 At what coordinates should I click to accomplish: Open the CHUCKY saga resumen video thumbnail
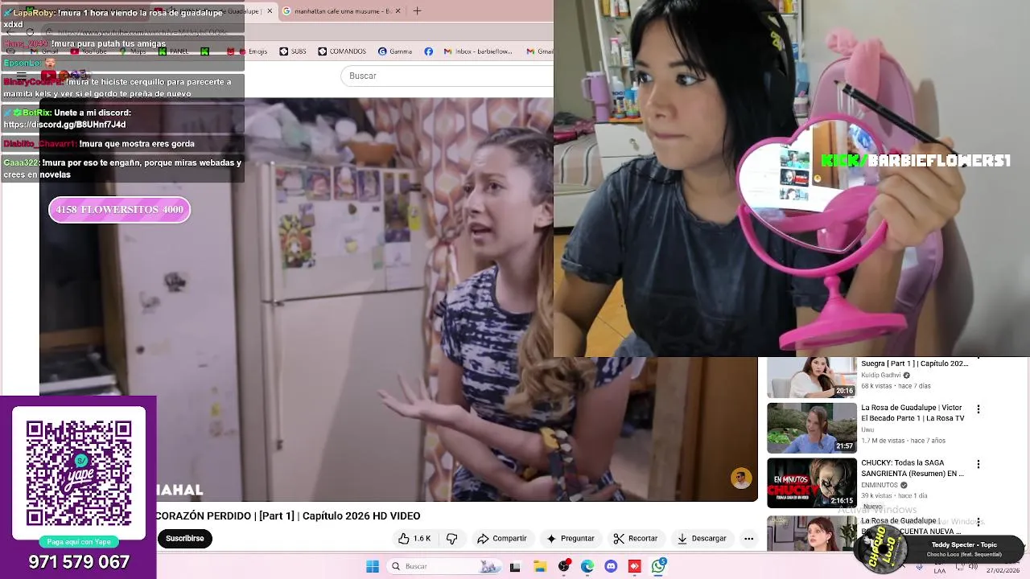(x=811, y=483)
